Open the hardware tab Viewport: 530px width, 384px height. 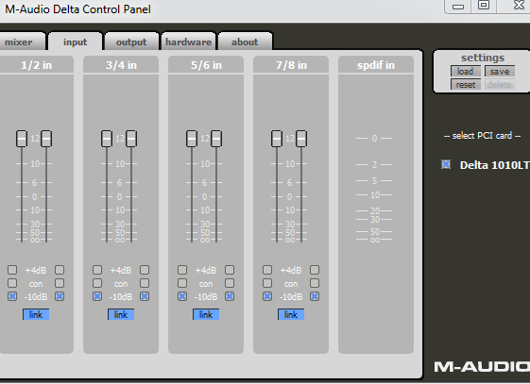point(188,42)
